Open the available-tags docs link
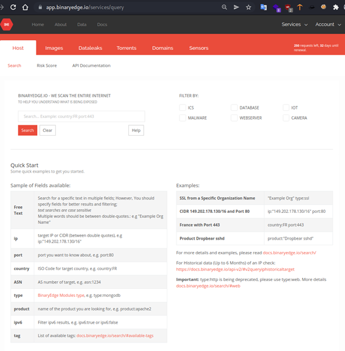The image size is (345, 351). (115, 336)
